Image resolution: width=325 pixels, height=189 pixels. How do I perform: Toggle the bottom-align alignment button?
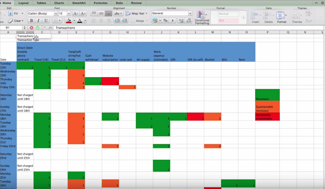[108, 14]
